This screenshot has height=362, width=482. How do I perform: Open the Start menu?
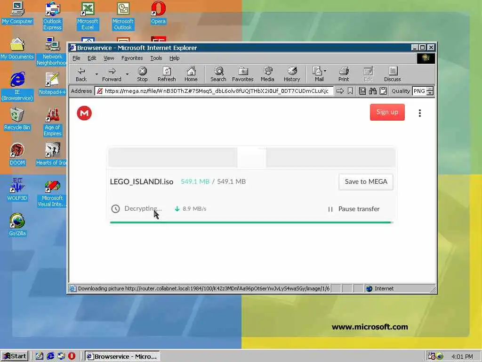(15, 356)
